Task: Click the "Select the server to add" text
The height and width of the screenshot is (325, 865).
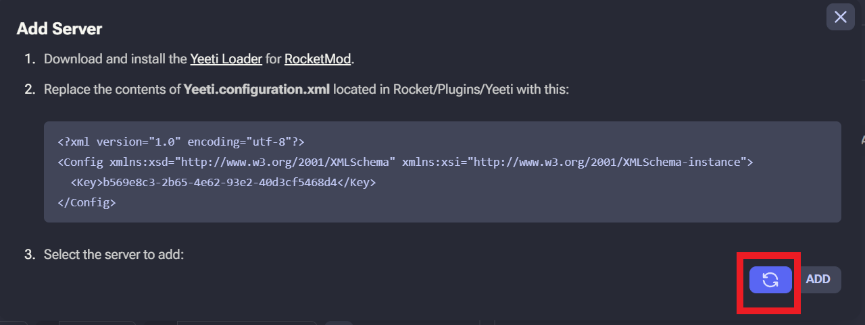Action: pos(114,255)
